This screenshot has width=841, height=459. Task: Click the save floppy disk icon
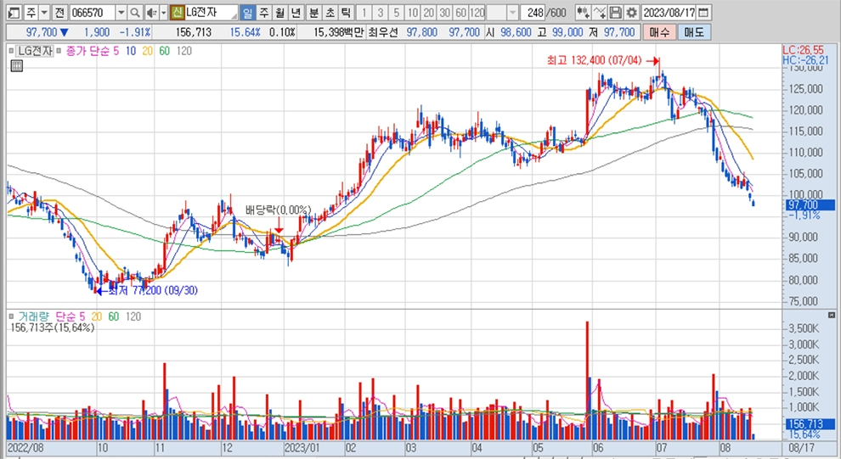[x=615, y=13]
